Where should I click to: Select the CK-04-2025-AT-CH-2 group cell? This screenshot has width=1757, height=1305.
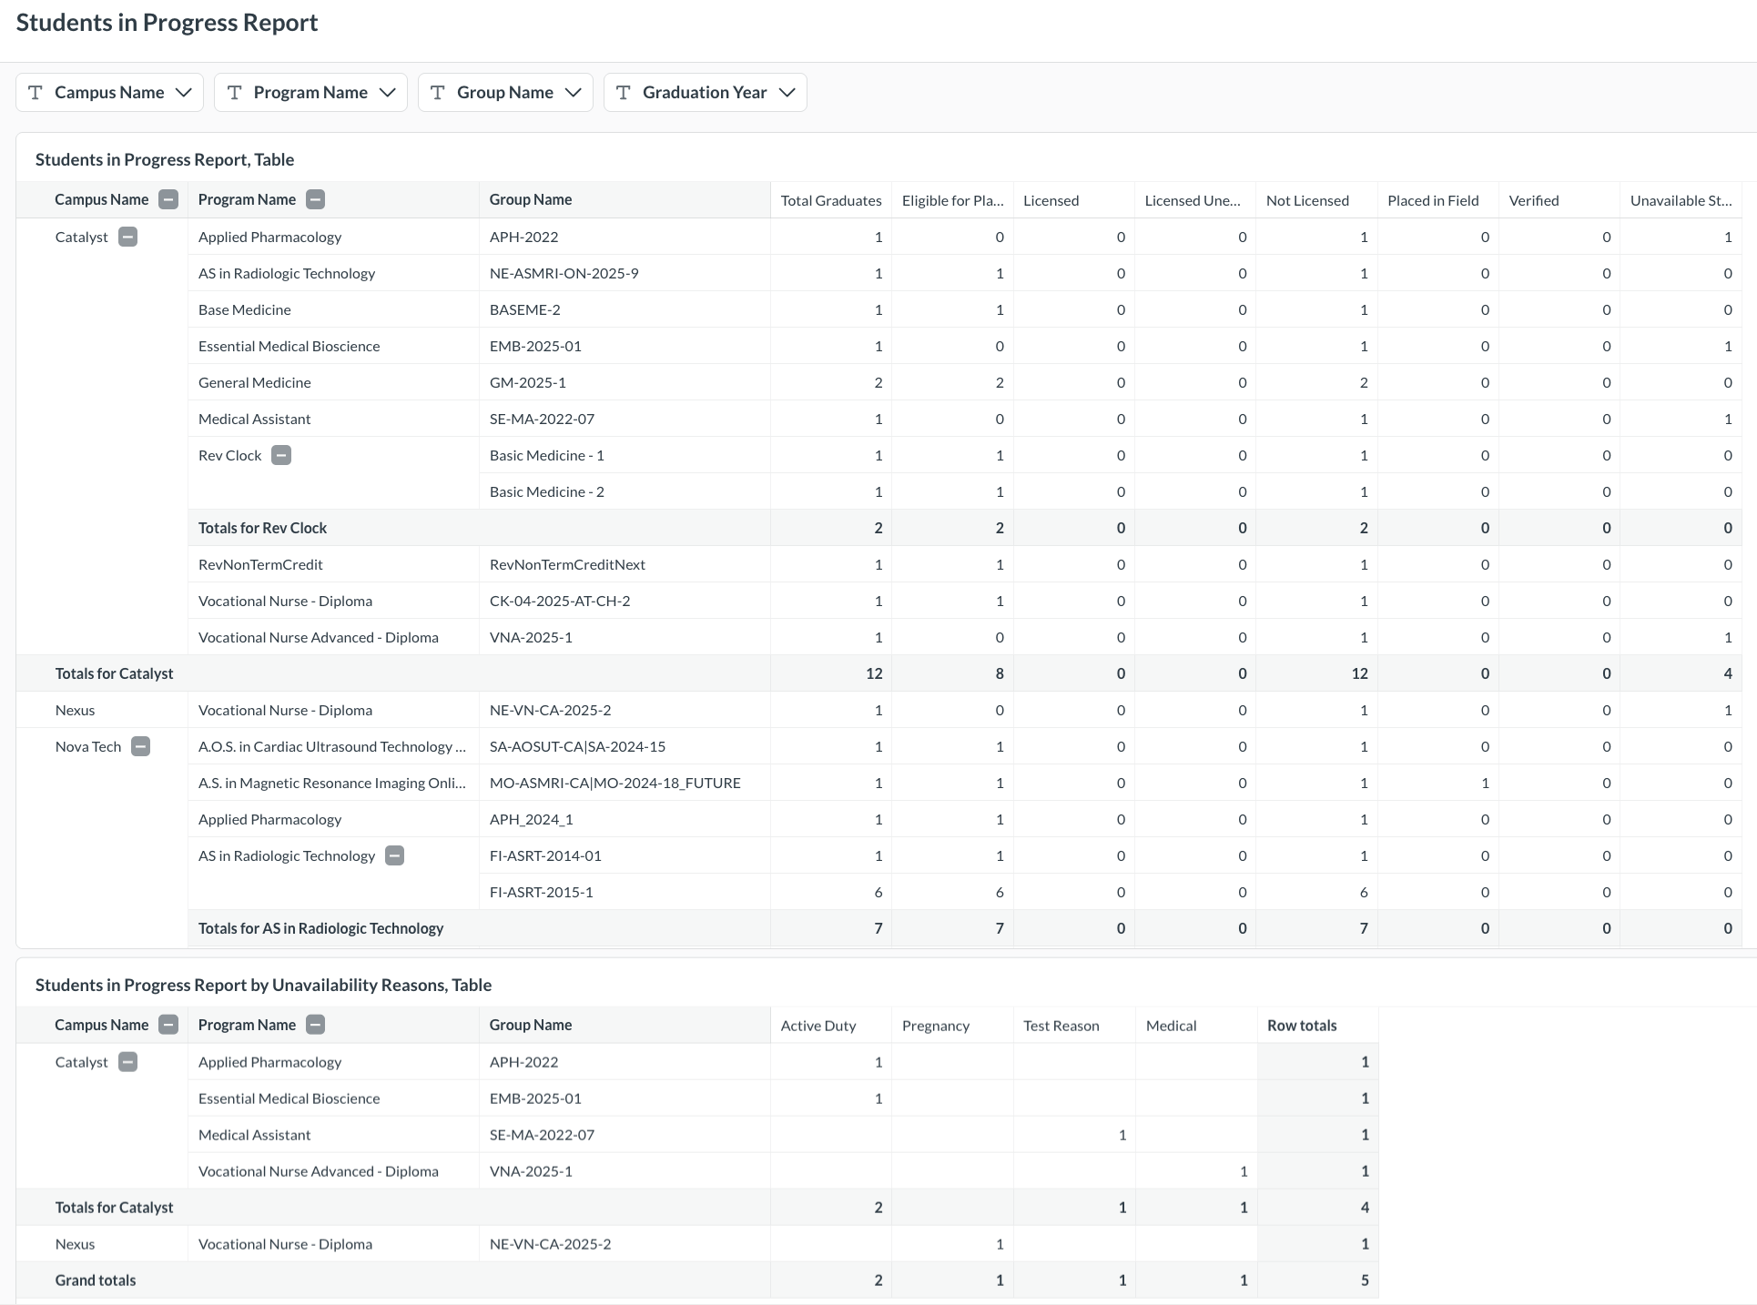(625, 601)
